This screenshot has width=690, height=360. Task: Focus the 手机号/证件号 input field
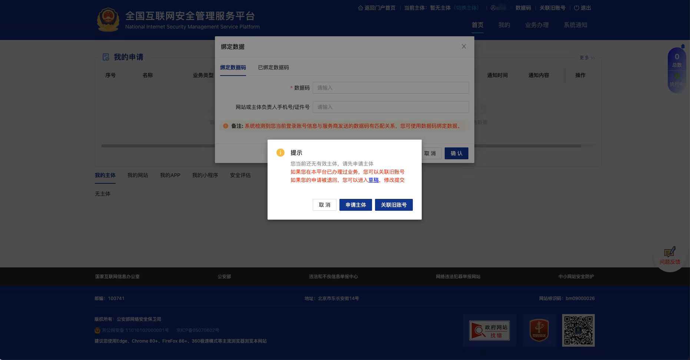(x=391, y=107)
